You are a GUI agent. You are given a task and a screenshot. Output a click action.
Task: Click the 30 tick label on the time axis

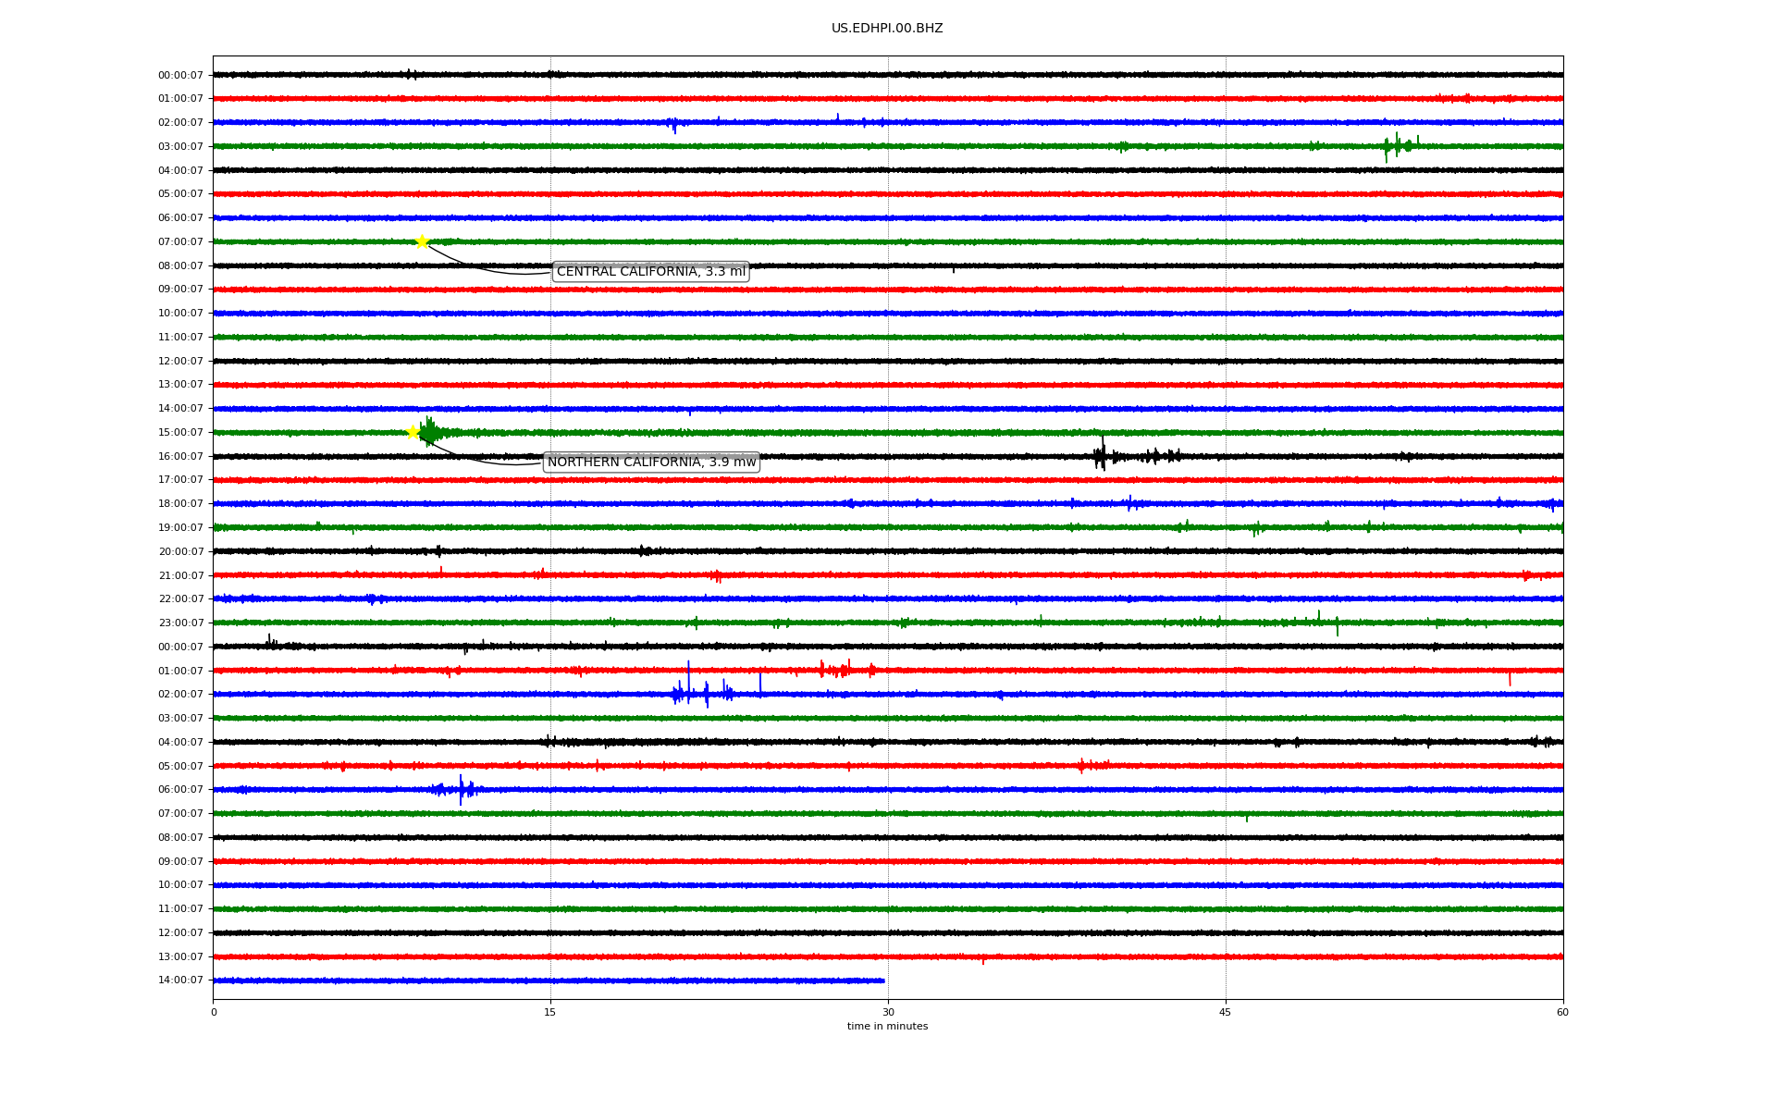888,1012
